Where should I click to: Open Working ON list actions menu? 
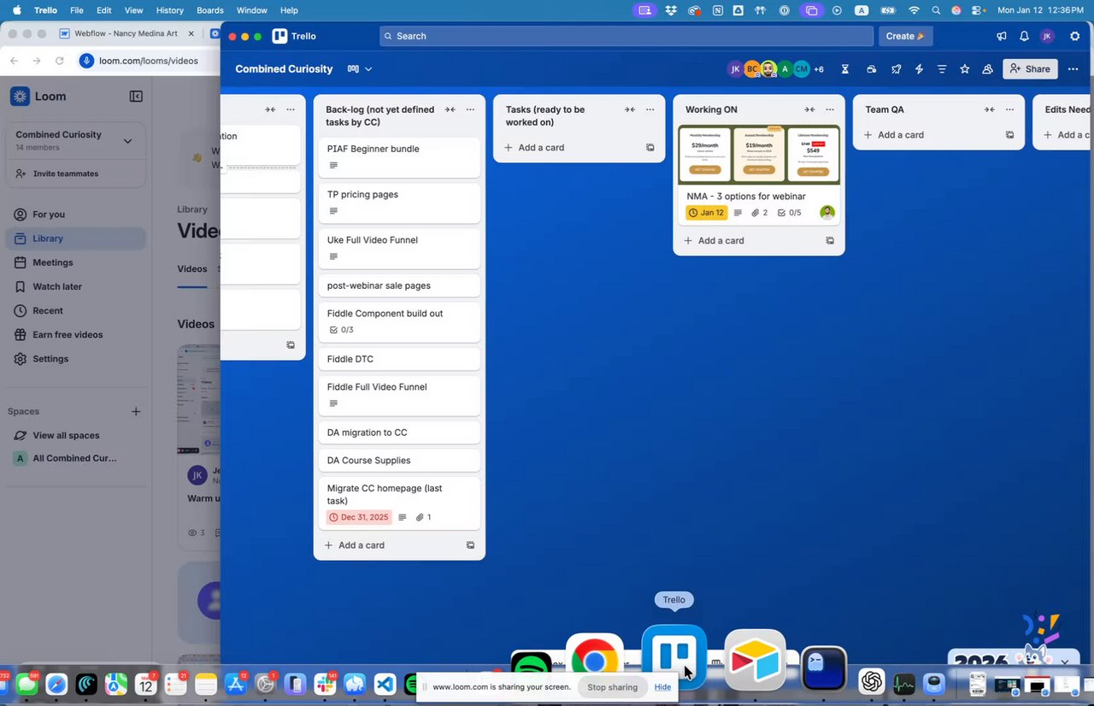(x=830, y=109)
